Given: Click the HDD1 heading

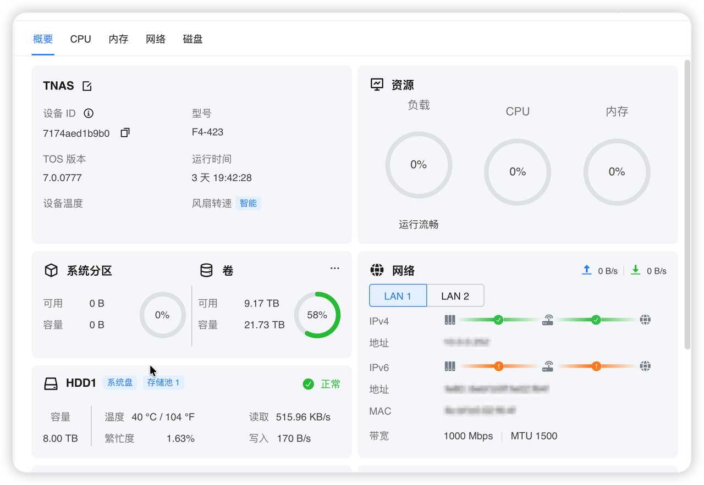Looking at the screenshot, I should click(81, 383).
